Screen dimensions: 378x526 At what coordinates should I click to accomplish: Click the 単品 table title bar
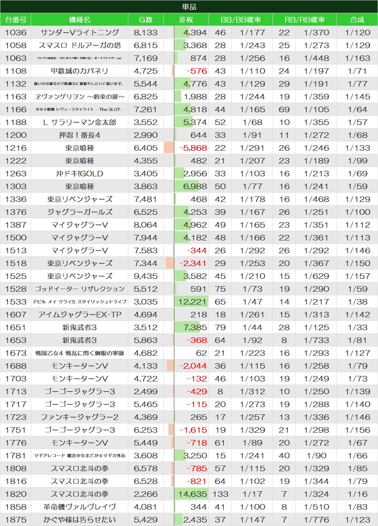pyautogui.click(x=189, y=7)
